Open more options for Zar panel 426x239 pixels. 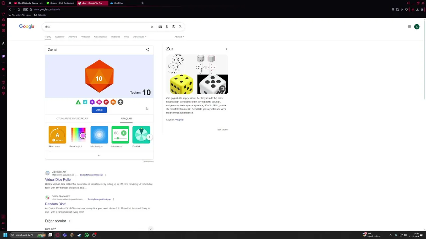(x=226, y=49)
